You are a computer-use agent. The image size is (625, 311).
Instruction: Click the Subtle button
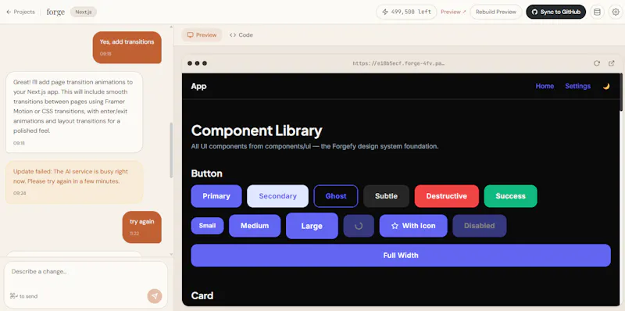(x=386, y=196)
